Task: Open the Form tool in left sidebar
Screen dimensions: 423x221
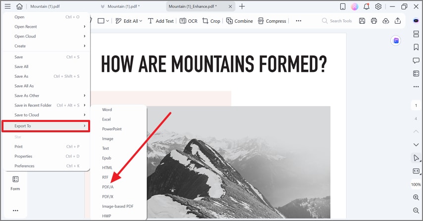Action: (15, 183)
